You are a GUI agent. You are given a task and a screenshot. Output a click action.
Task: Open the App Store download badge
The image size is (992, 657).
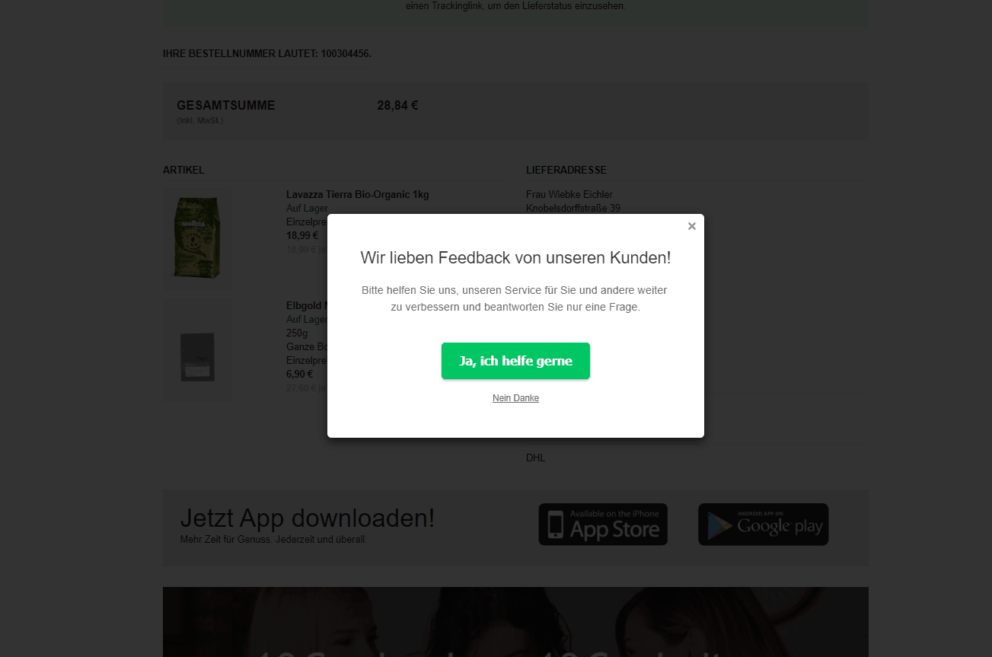(603, 524)
